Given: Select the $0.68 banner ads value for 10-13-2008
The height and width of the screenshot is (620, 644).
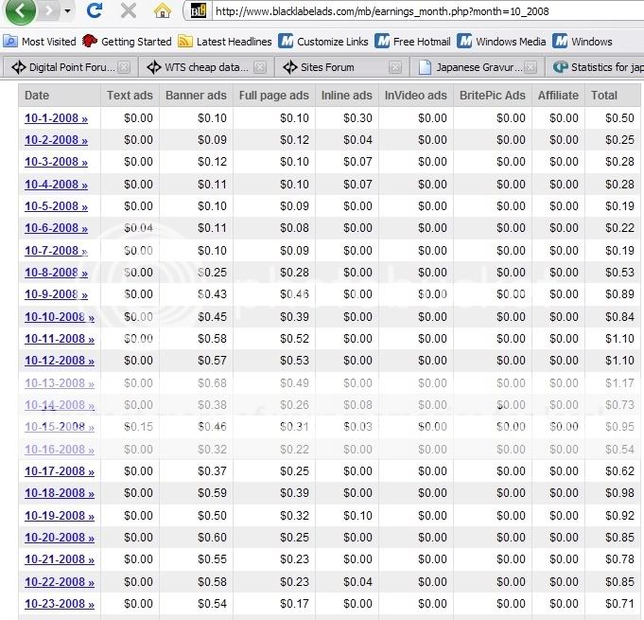Looking at the screenshot, I should pyautogui.click(x=212, y=383).
